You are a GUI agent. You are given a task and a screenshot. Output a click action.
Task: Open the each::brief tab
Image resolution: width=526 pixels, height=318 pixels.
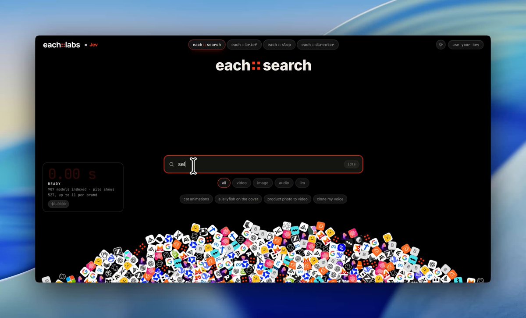tap(244, 45)
